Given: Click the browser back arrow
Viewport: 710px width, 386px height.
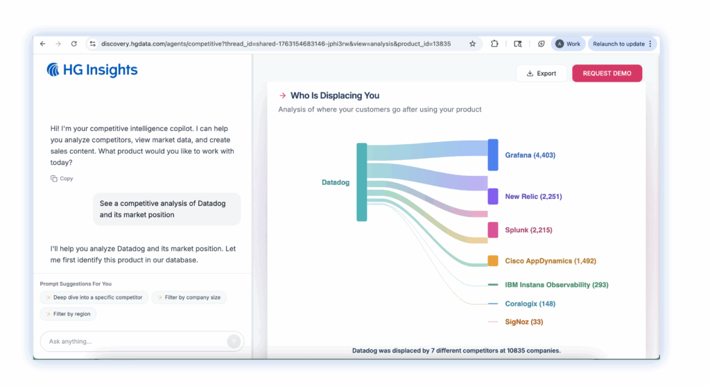Looking at the screenshot, I should pos(43,44).
